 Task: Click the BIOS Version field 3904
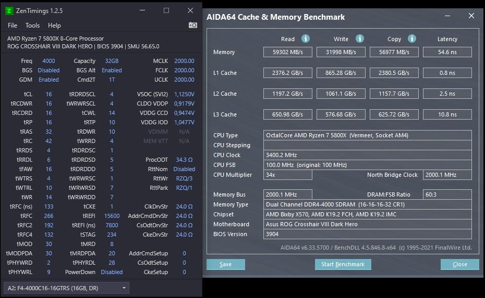[368, 234]
